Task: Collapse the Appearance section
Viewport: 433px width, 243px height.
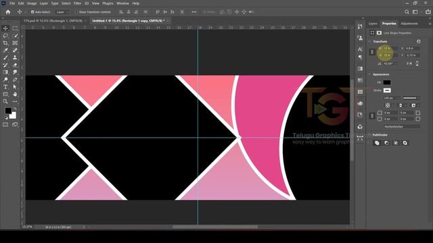Action: (x=369, y=74)
